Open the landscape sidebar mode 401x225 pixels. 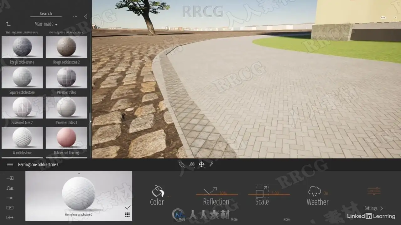tap(10, 188)
